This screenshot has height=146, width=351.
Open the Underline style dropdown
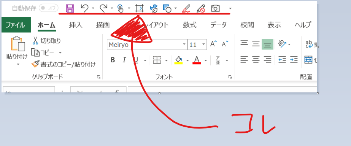145,60
